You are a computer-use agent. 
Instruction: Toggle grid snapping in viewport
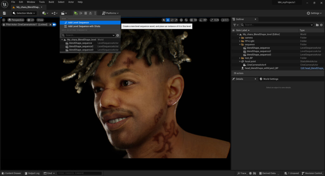coord(191,20)
